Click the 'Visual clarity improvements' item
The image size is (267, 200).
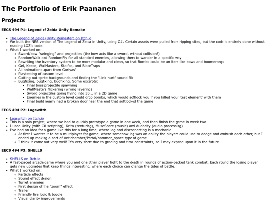pos(42,198)
